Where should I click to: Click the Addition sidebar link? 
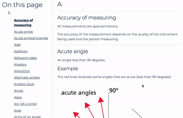click(x=21, y=51)
